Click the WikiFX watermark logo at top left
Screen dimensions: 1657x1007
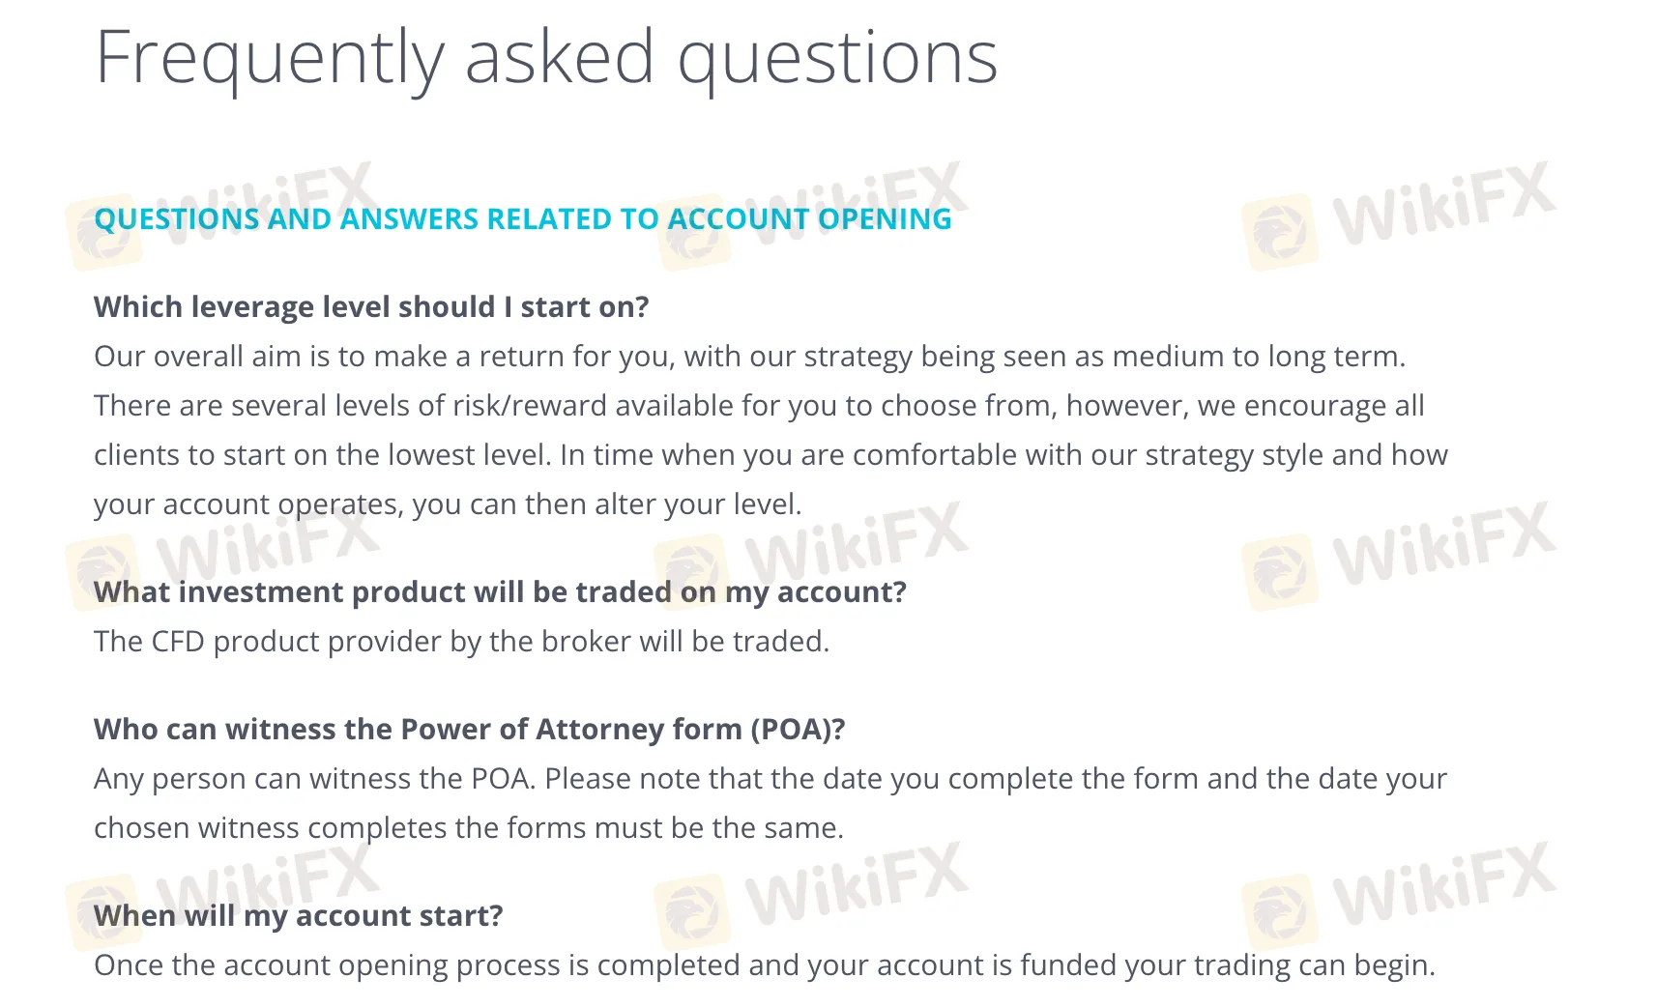[221, 215]
